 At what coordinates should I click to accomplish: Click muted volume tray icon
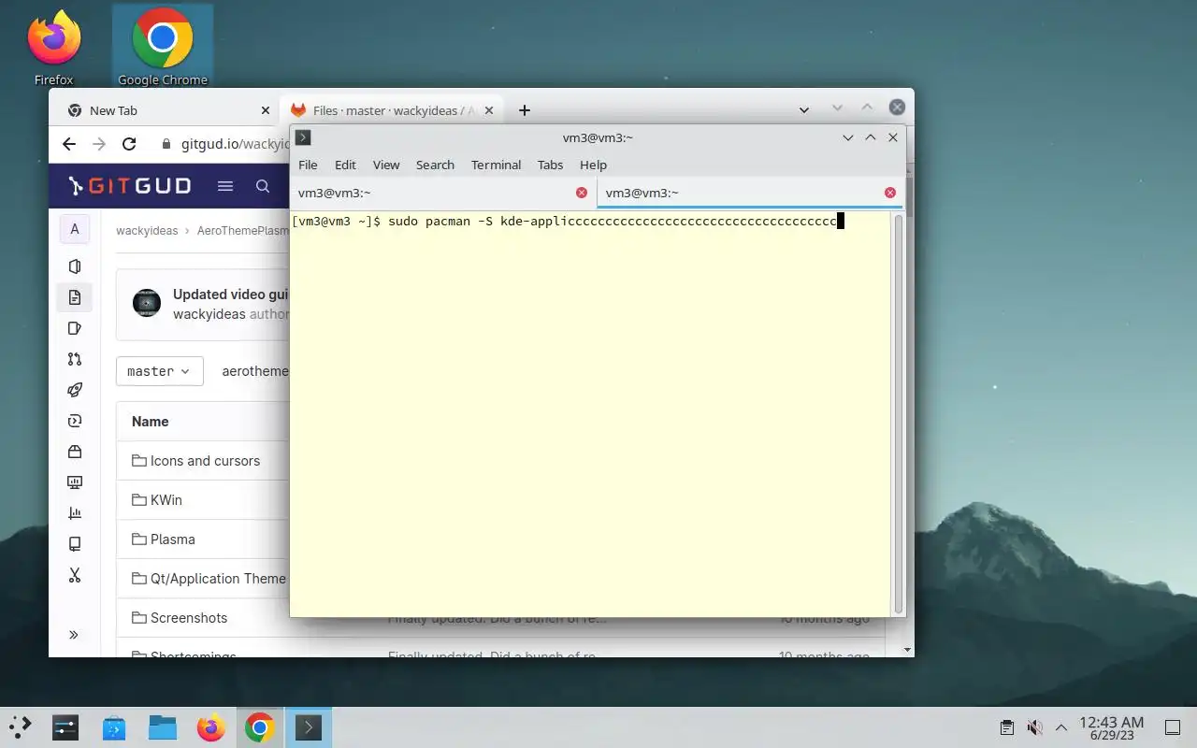click(1034, 727)
